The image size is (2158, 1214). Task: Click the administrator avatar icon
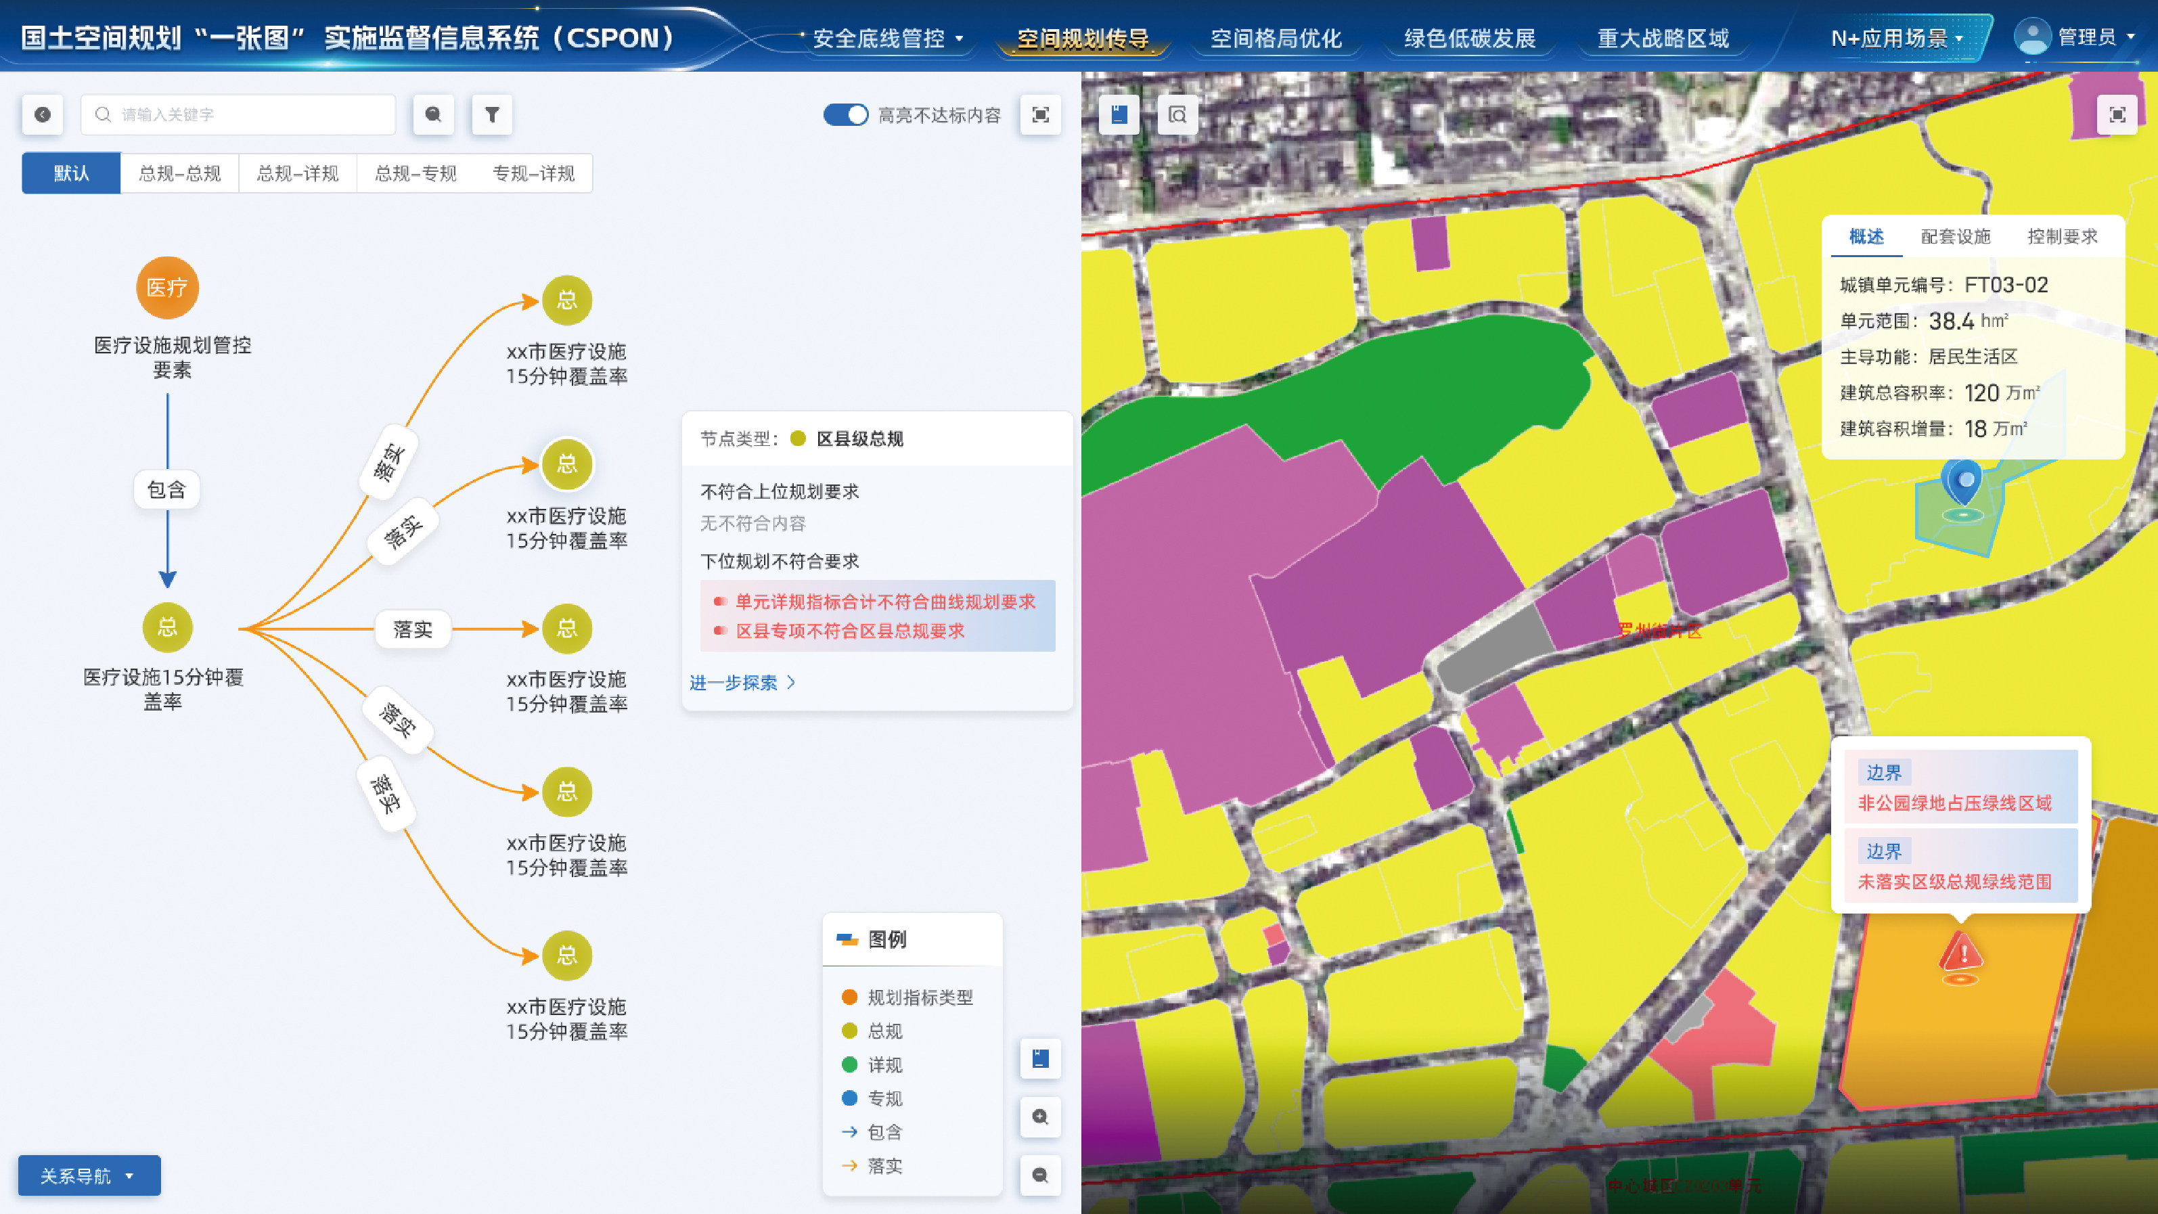tap(2032, 37)
